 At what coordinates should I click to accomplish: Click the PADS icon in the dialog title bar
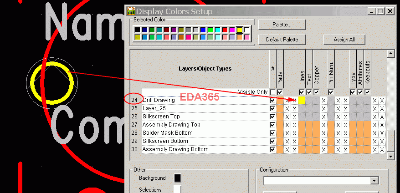[x=131, y=11]
